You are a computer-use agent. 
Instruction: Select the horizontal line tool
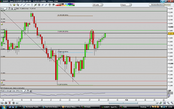[x=28, y=5]
